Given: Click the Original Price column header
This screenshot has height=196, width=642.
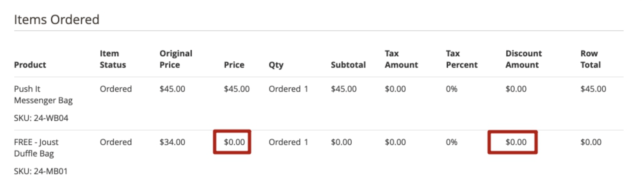Looking at the screenshot, I should [x=176, y=59].
